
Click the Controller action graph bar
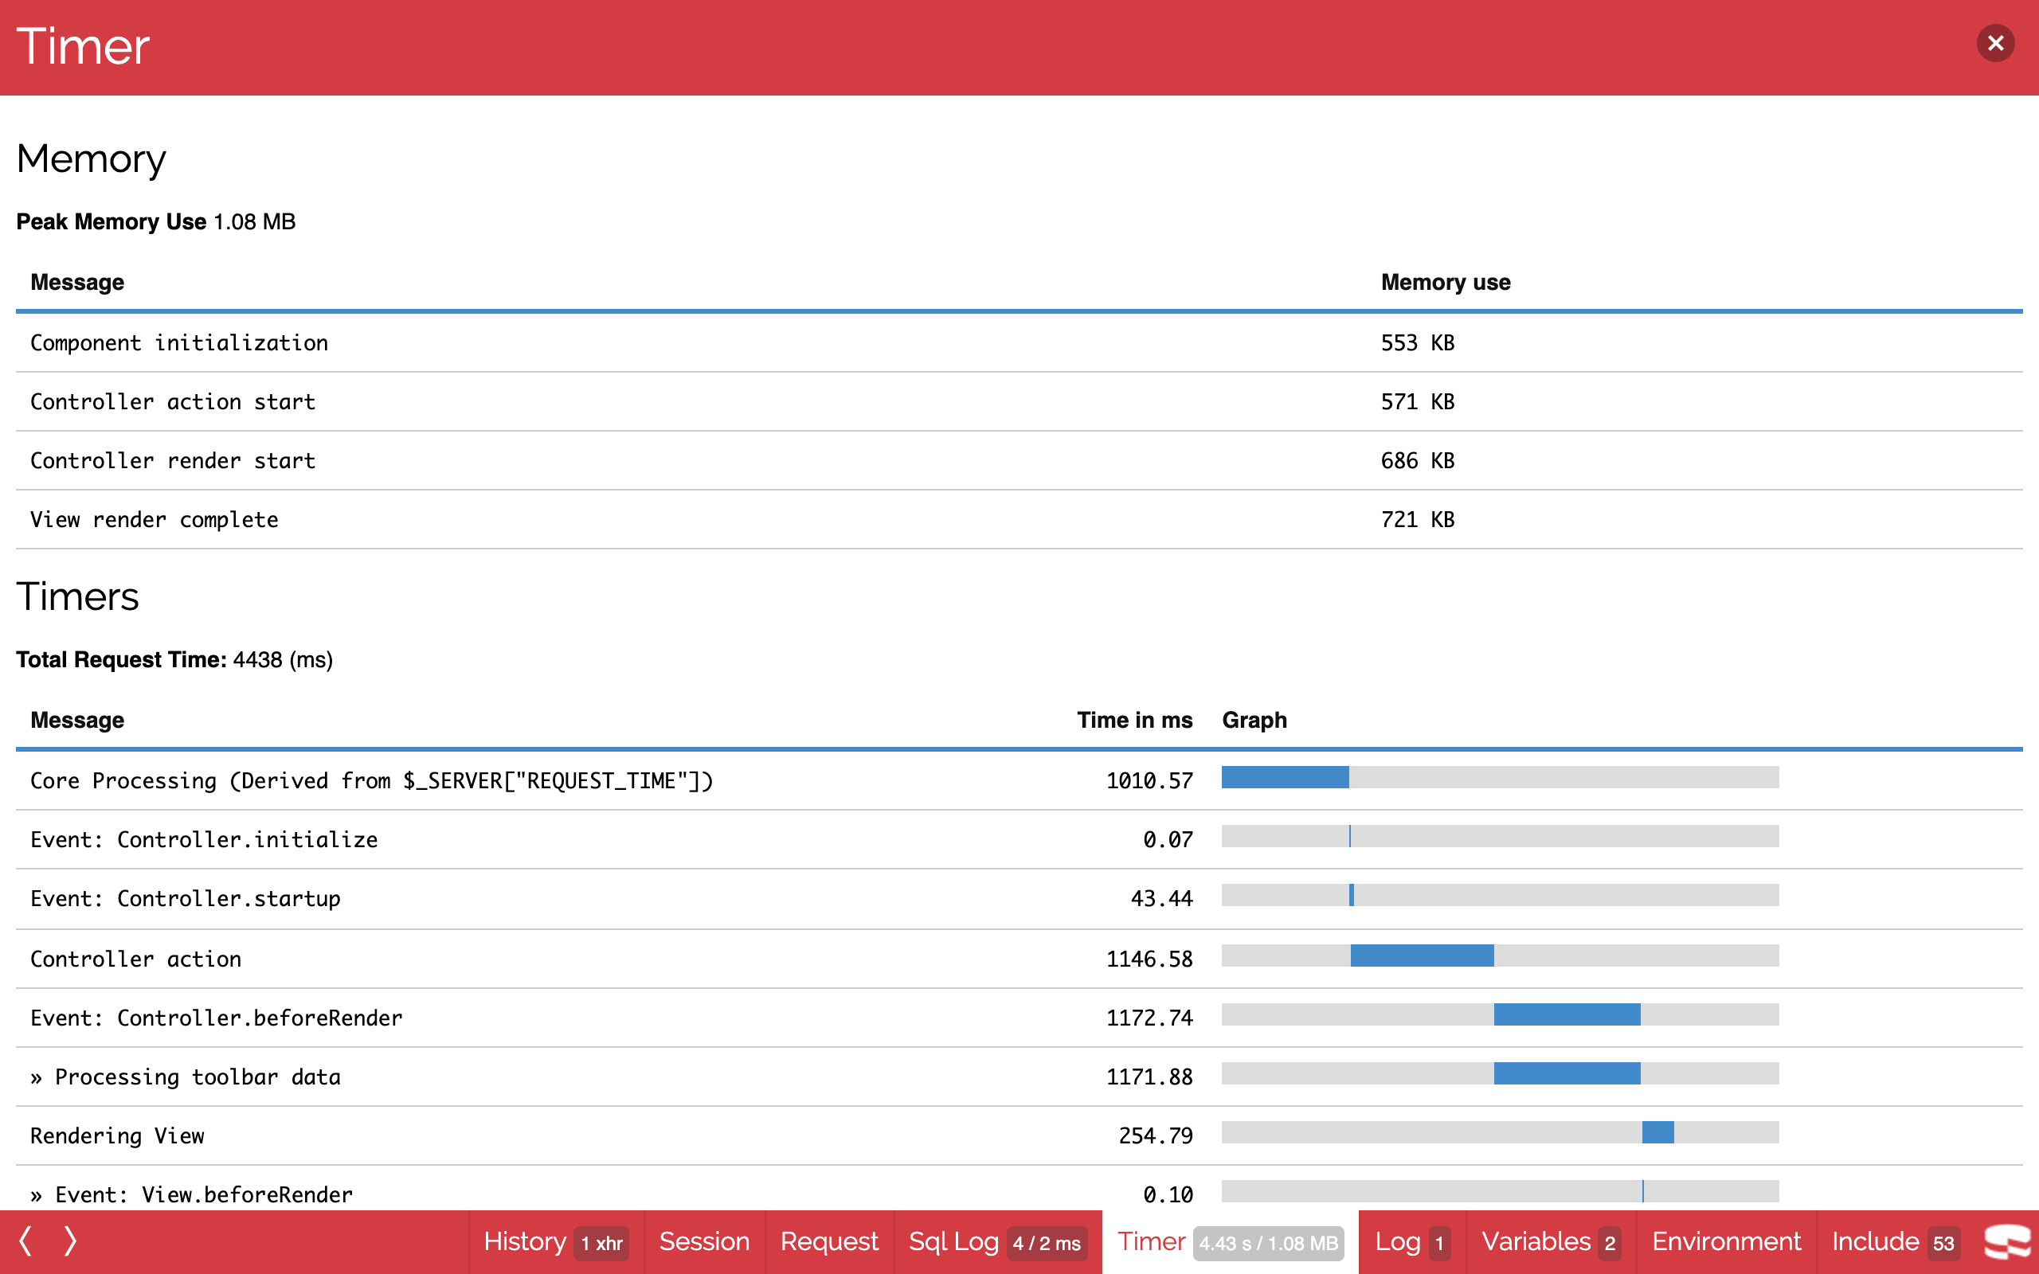click(1423, 955)
